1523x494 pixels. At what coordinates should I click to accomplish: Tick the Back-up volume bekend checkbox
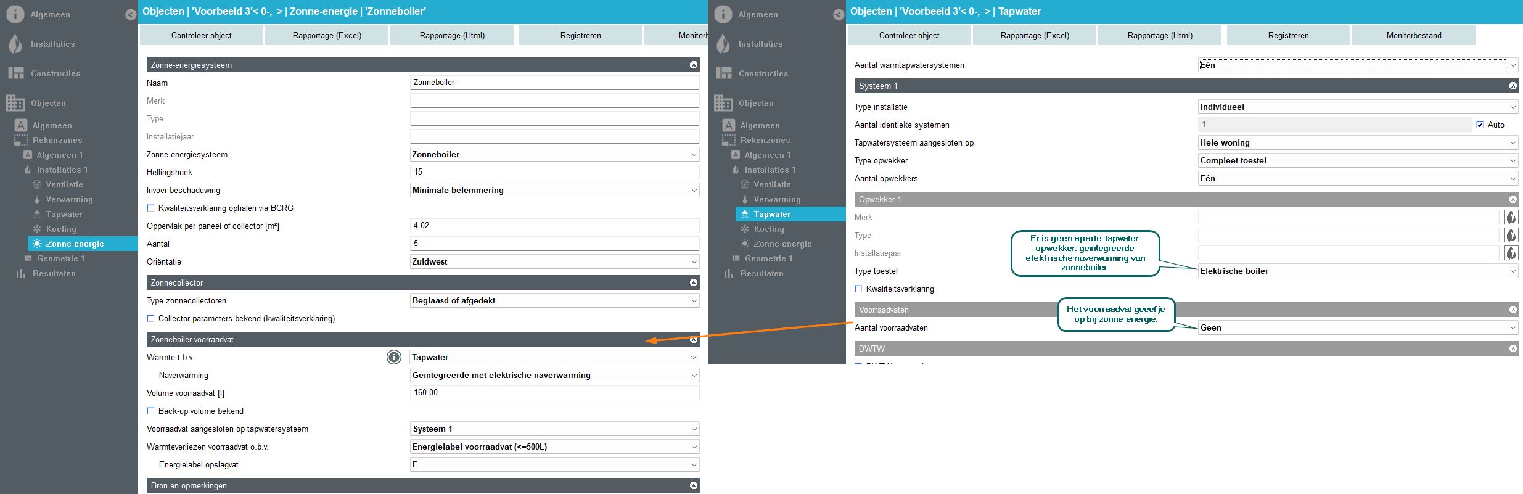150,411
